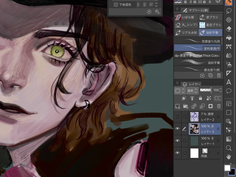Toggle edit-target box on レイヤー 2

(x=185, y=117)
